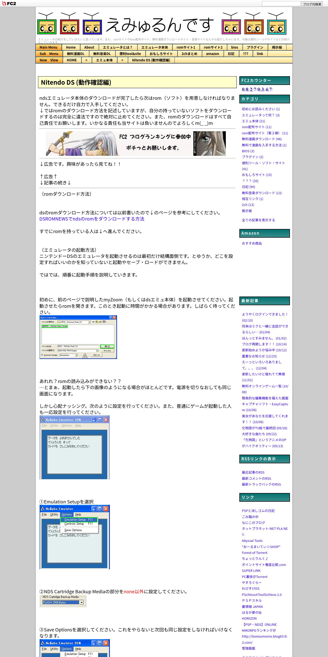Screen dimensions: 328x657
Task: Open the 最新コメントのRSS link
Action: [256, 478]
